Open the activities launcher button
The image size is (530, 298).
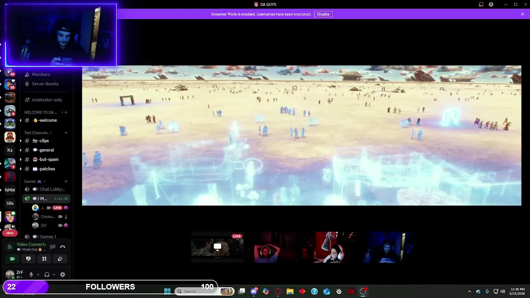click(x=44, y=259)
